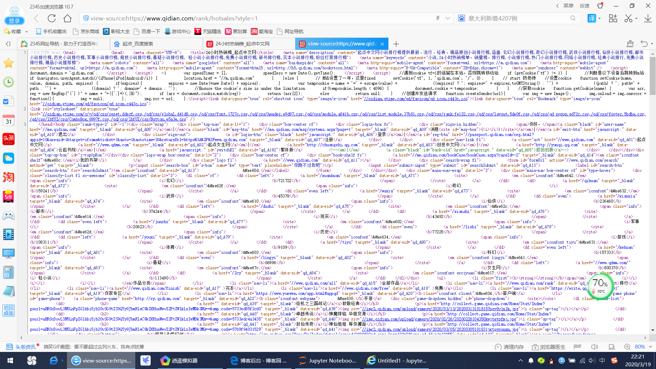Expand the address bar history dropdown
The image size is (656, 369).
pyautogui.click(x=448, y=18)
